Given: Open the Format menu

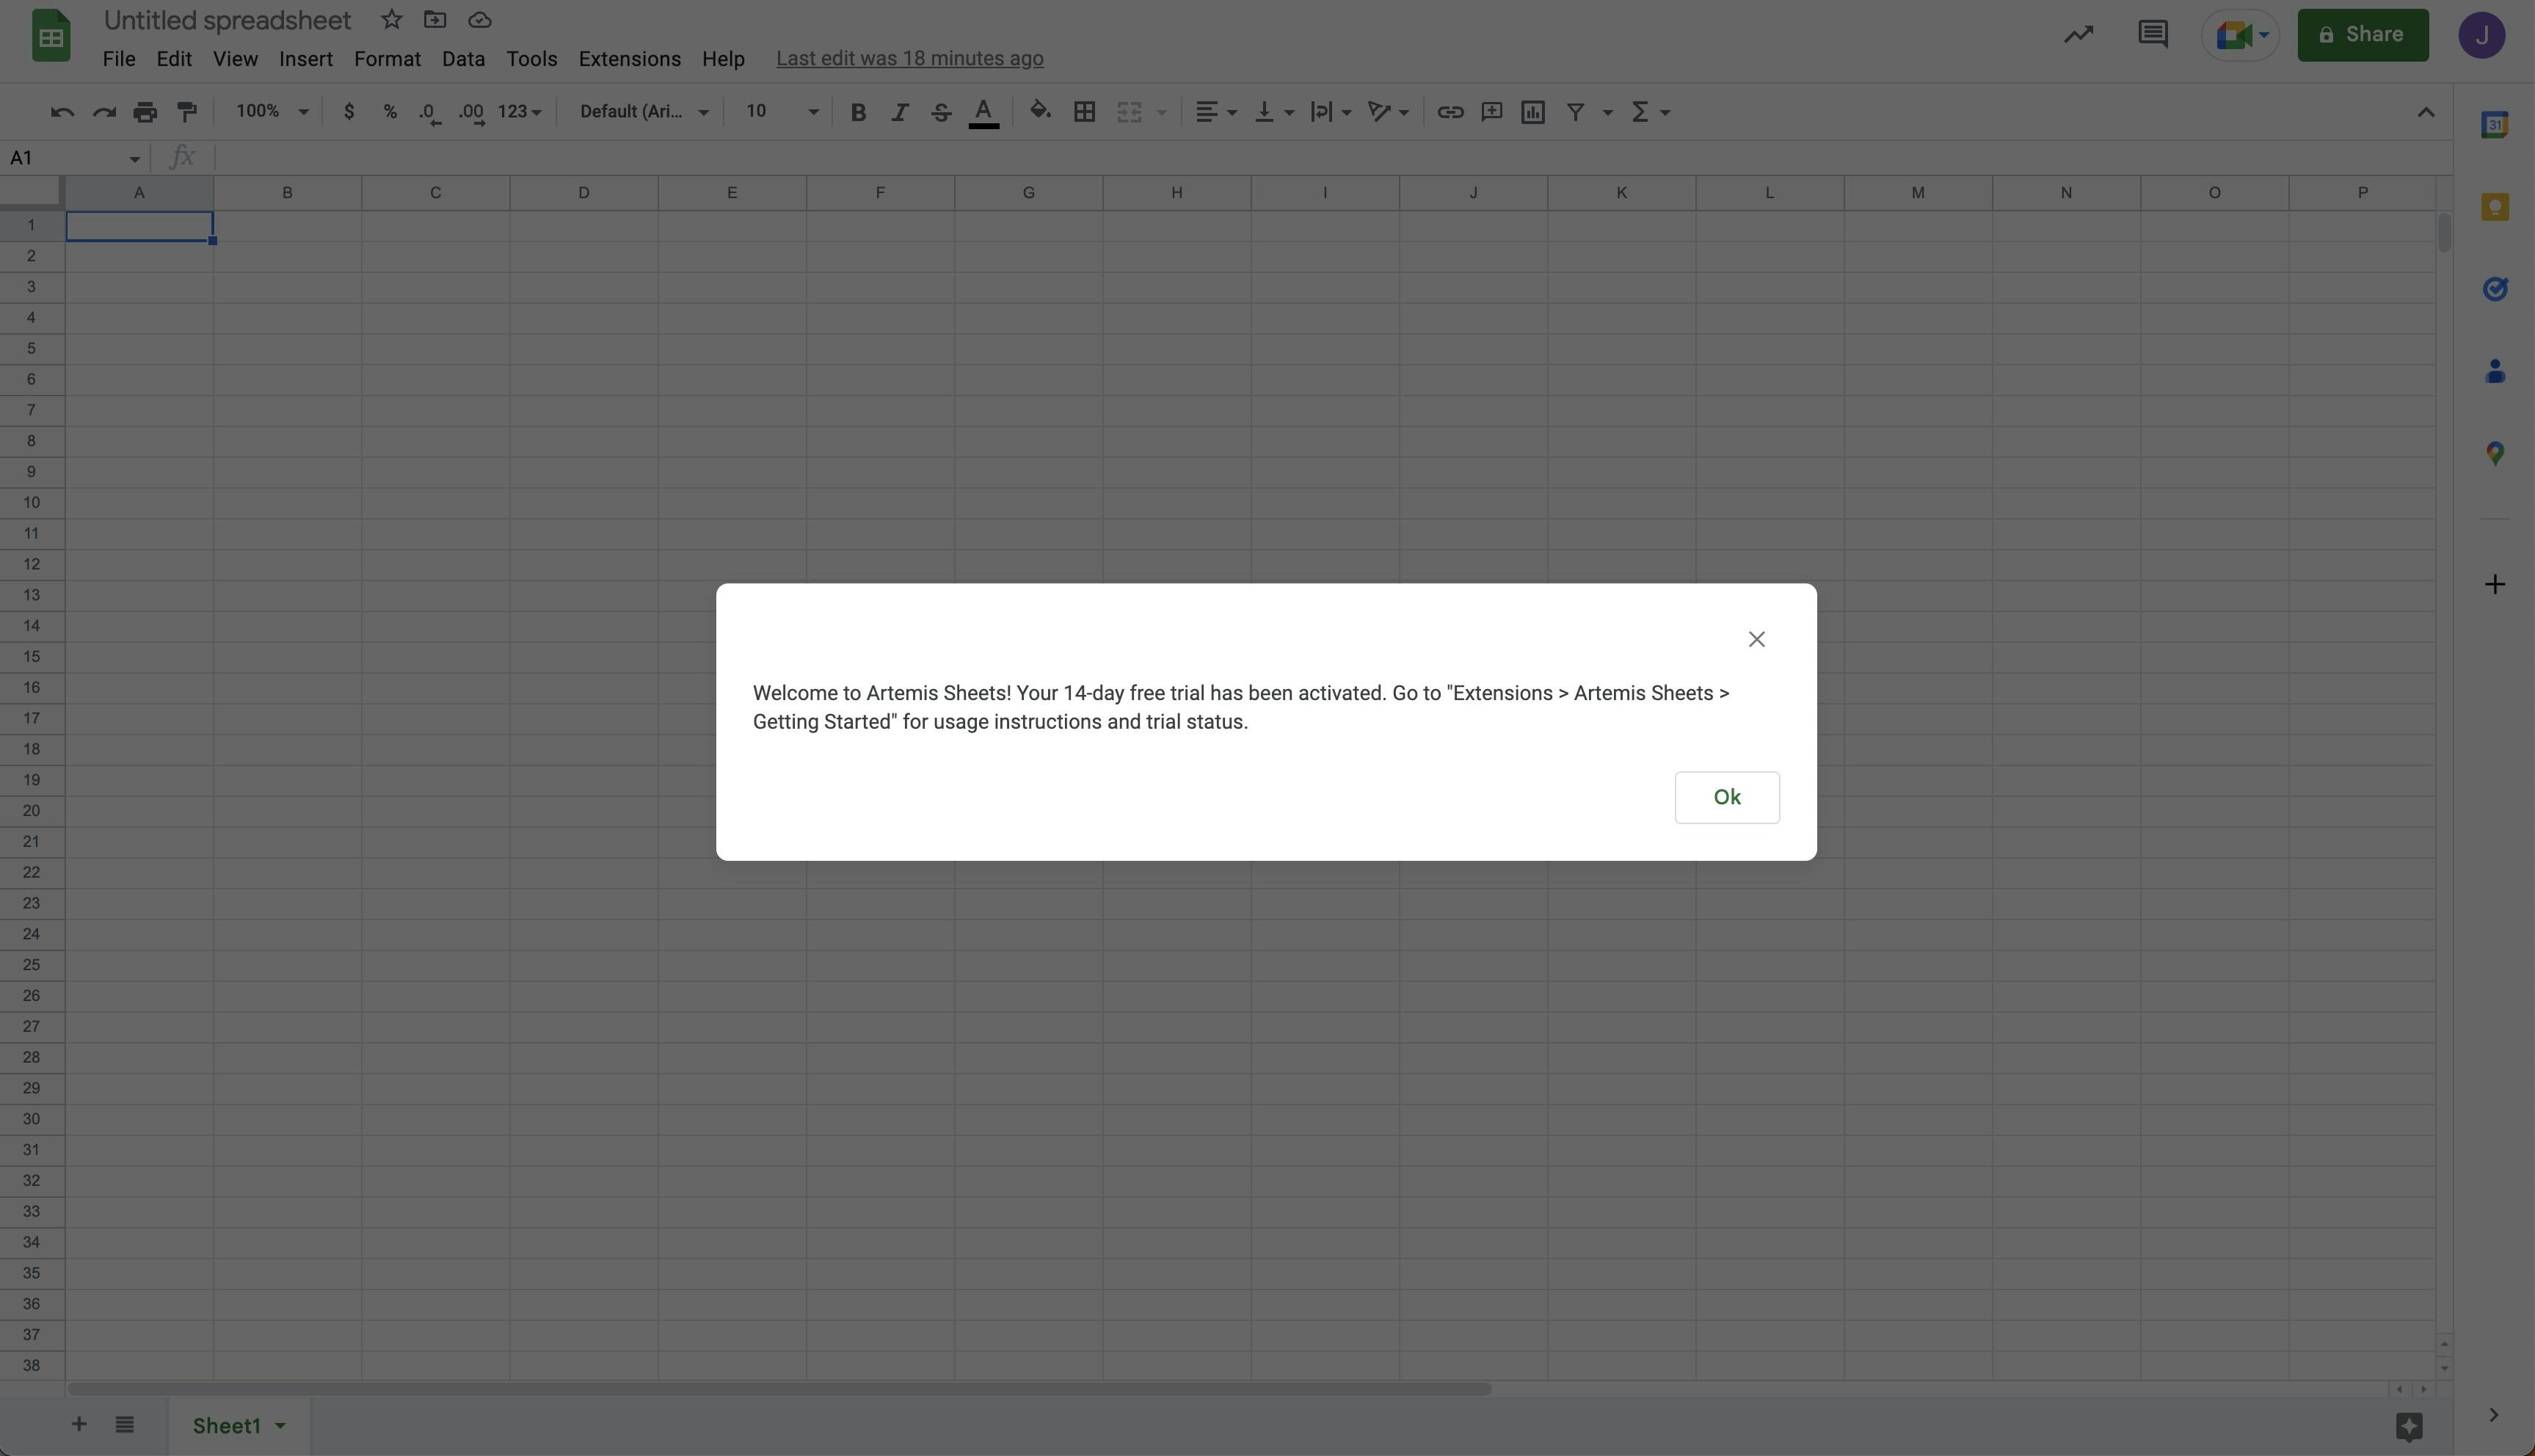Looking at the screenshot, I should 387,59.
